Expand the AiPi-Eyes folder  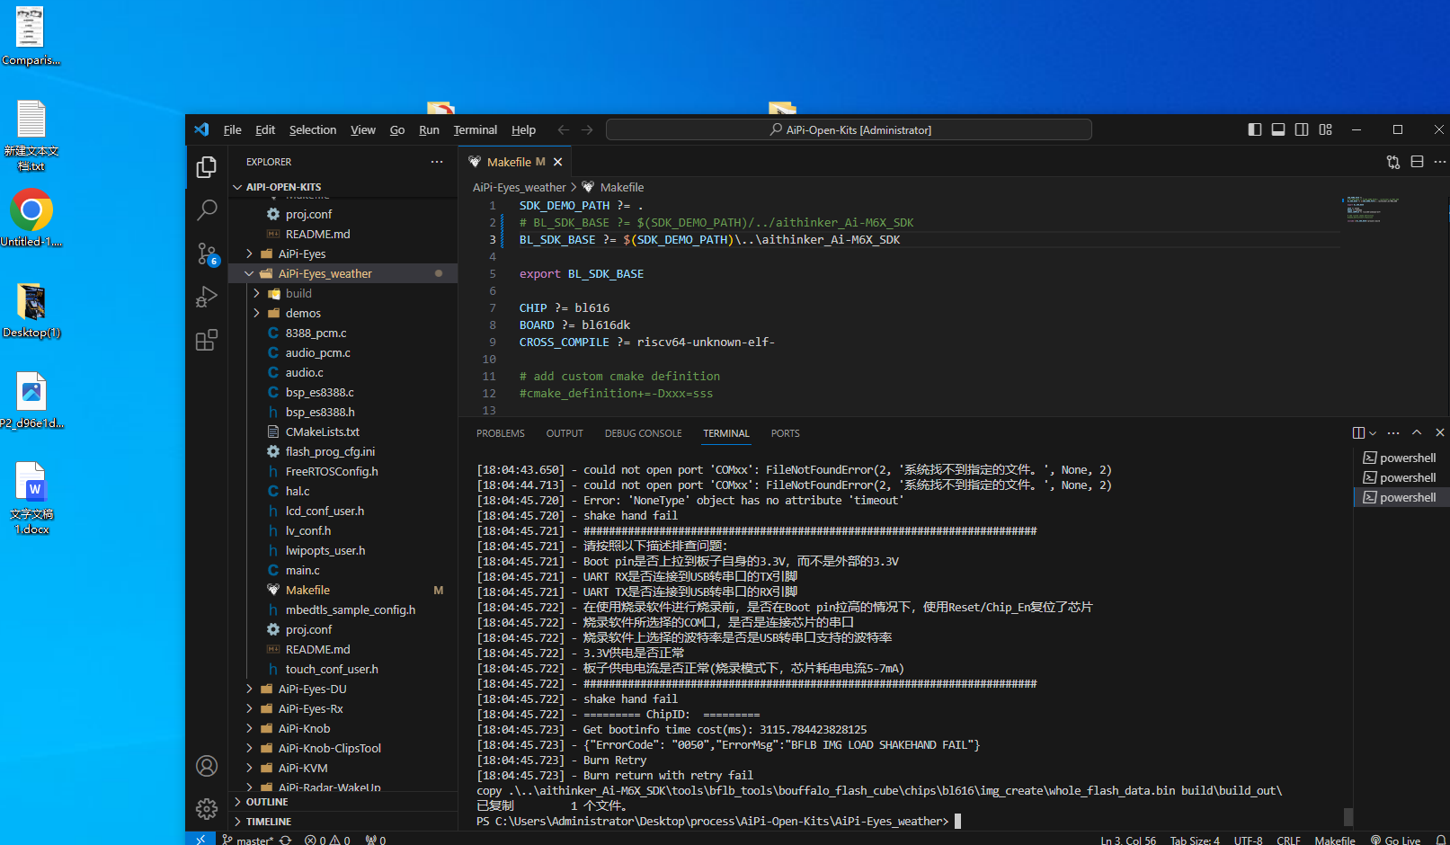coord(343,253)
